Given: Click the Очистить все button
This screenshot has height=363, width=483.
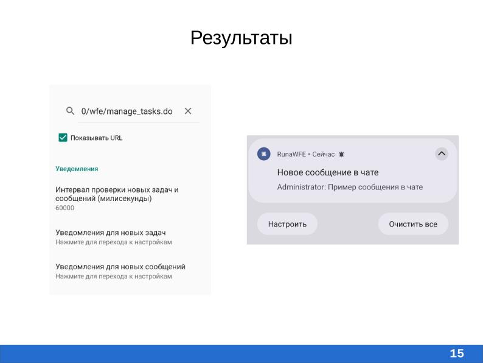Looking at the screenshot, I should coord(413,224).
